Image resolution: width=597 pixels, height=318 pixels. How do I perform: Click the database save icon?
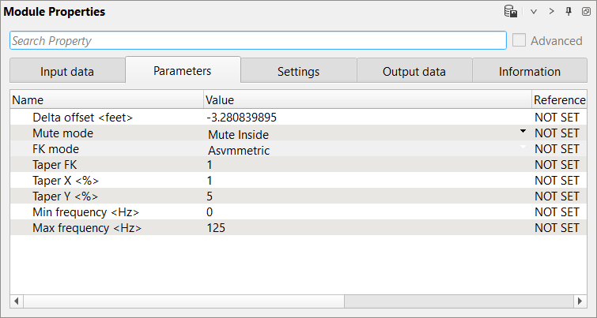[x=511, y=12]
